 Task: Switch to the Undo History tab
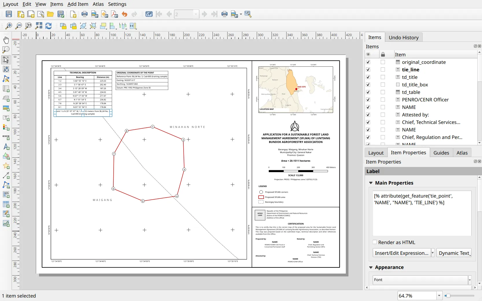404,38
